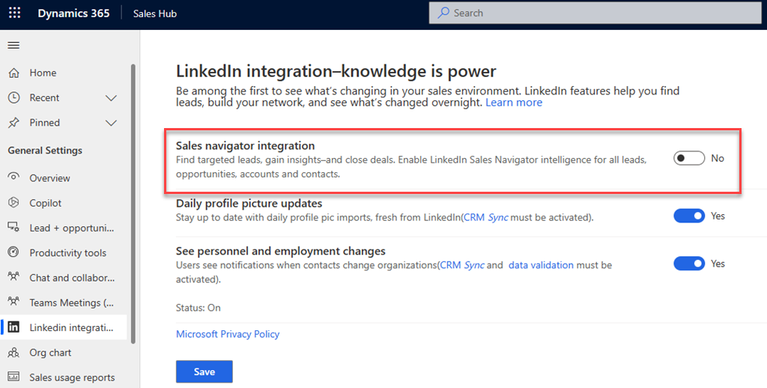Click the sidebar vertical scrollbar
This screenshot has height=388, width=767.
[x=133, y=203]
